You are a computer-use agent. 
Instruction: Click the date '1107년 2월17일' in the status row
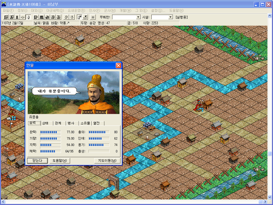pyautogui.click(x=13, y=23)
